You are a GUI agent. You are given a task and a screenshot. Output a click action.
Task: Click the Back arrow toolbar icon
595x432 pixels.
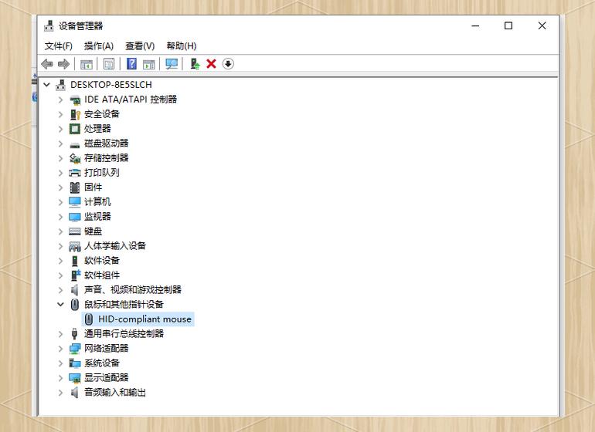tap(47, 64)
